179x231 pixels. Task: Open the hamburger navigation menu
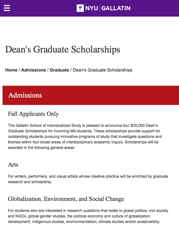point(7,8)
